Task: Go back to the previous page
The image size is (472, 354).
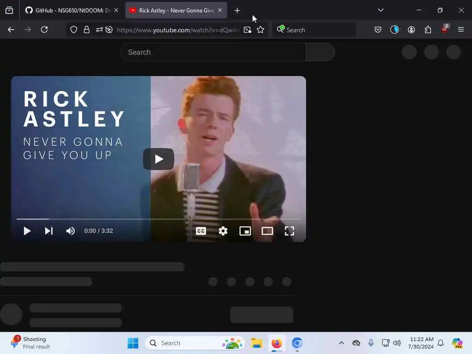Action: tap(11, 29)
